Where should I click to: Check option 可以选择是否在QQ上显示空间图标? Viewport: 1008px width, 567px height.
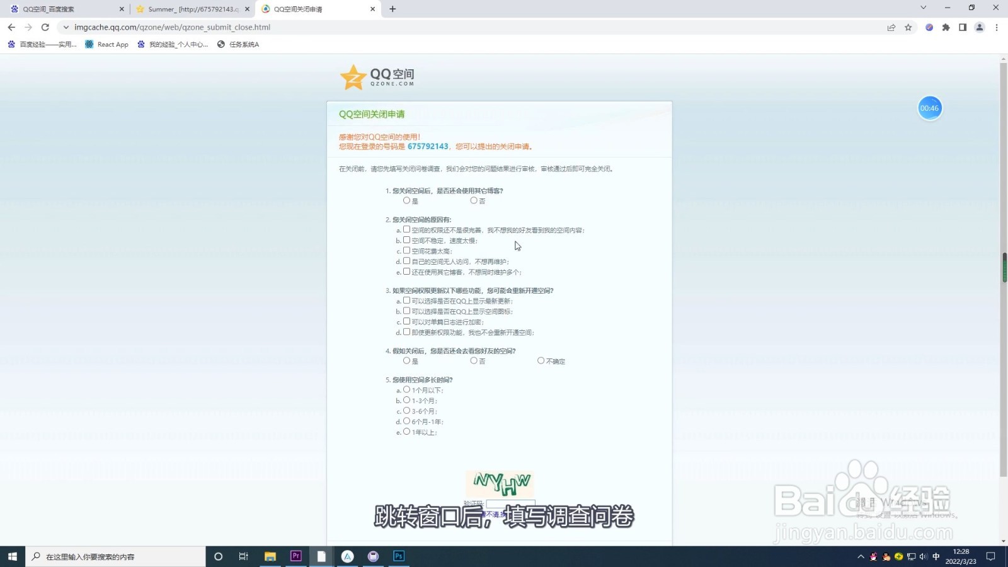coord(406,311)
